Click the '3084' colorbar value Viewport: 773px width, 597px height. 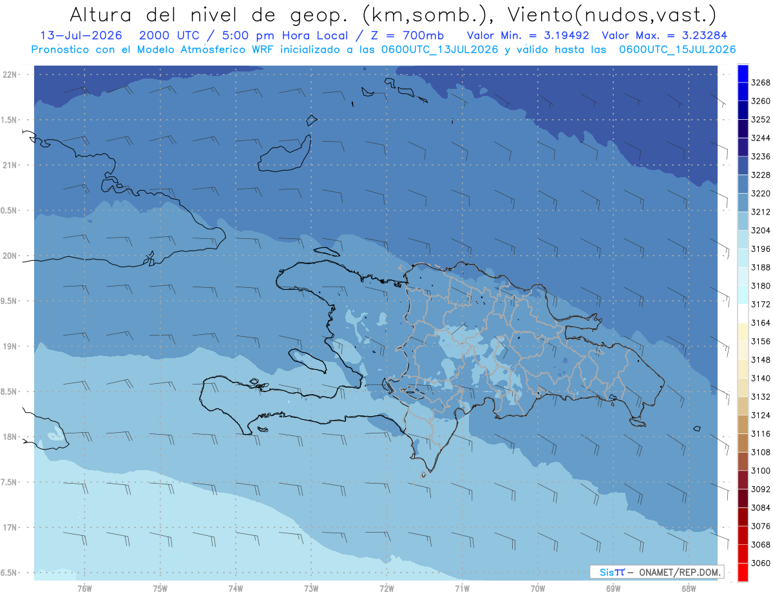(761, 507)
